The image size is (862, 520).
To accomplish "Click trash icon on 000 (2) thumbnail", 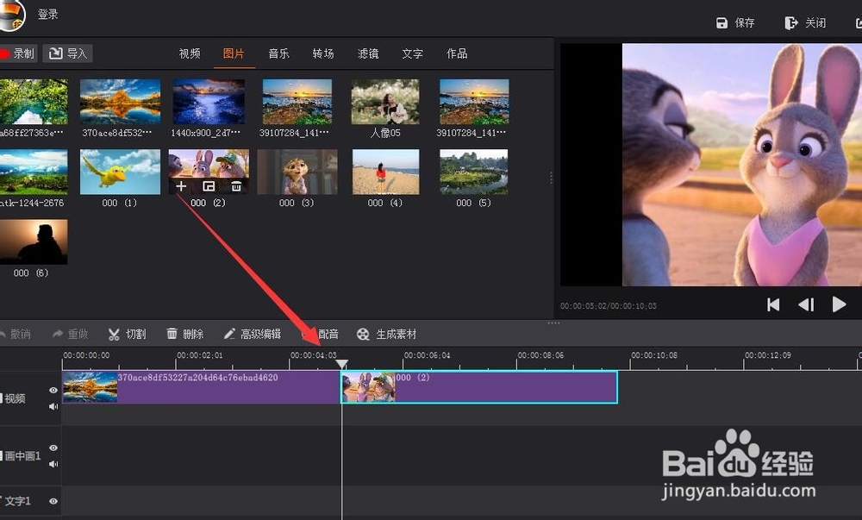I will coord(236,186).
